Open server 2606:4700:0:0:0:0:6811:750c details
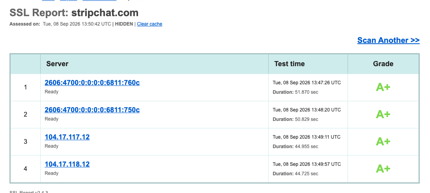Screen dimensions: 430x193 tap(92, 110)
